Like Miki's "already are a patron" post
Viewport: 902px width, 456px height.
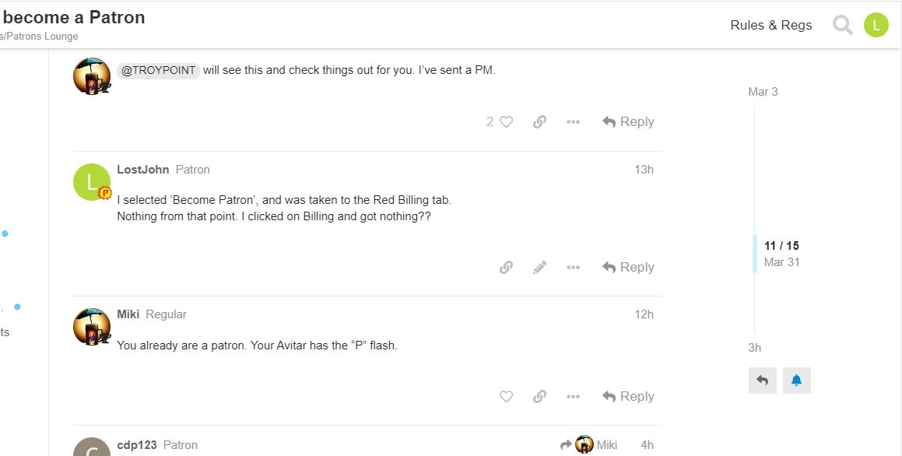point(506,397)
